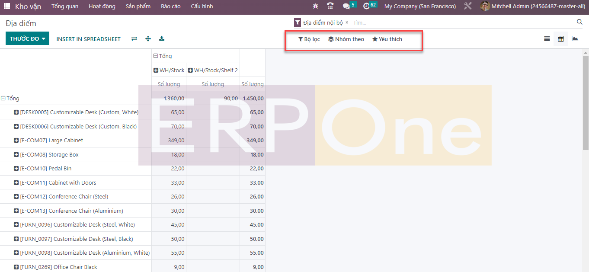
Task: Remove the Địa điểm nội bộ filter
Action: [x=347, y=22]
